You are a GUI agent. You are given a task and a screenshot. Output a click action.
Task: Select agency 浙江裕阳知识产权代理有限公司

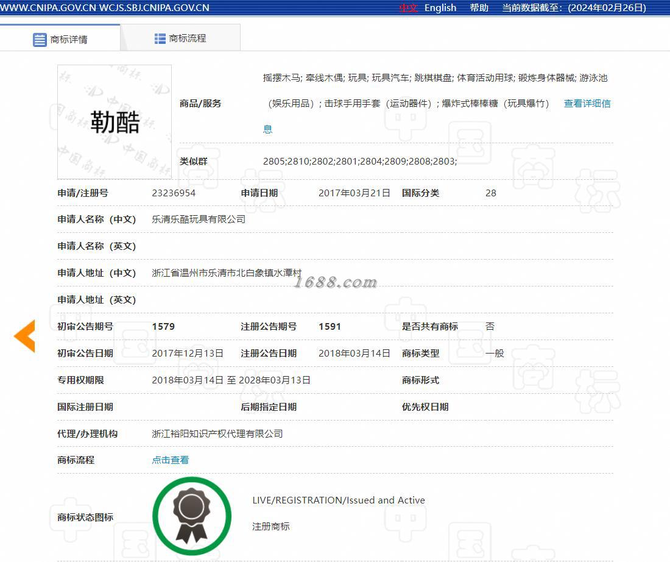tap(217, 433)
